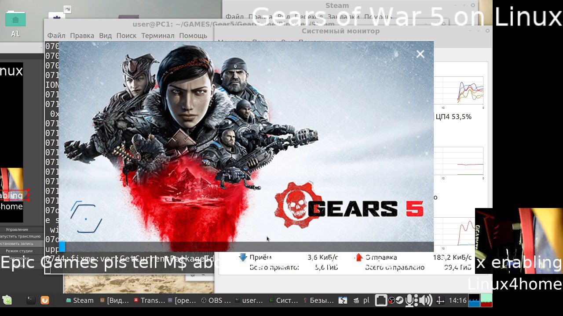Click the blue arrow tray icon left of the printer
Viewport: 563px width, 316px height.
[342, 301]
